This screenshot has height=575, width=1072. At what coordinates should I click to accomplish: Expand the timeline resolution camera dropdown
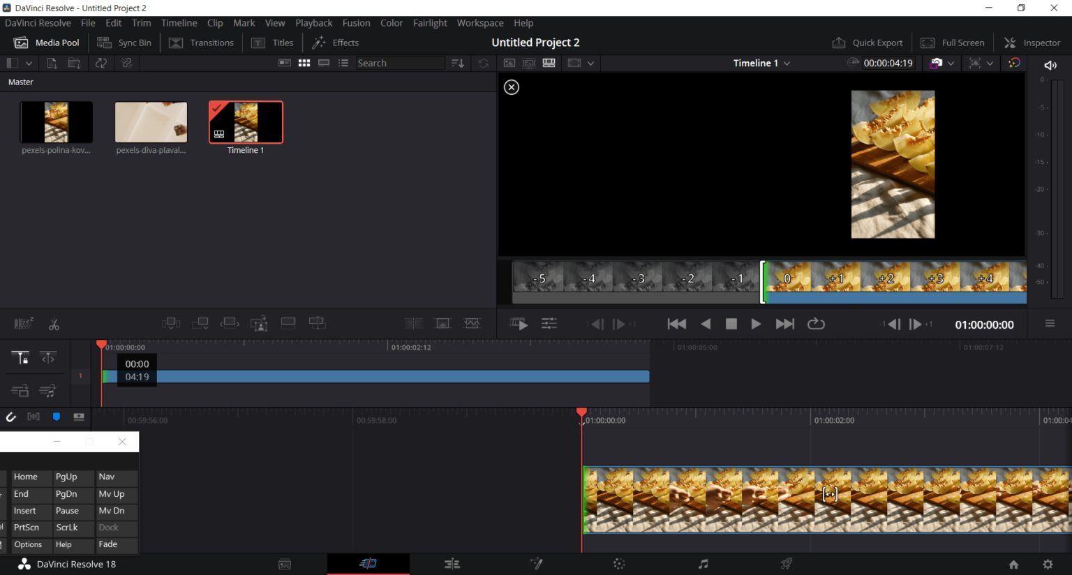[x=951, y=63]
